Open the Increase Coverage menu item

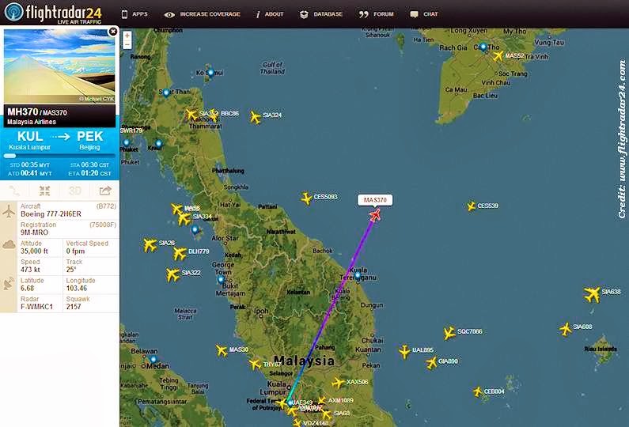coord(203,14)
